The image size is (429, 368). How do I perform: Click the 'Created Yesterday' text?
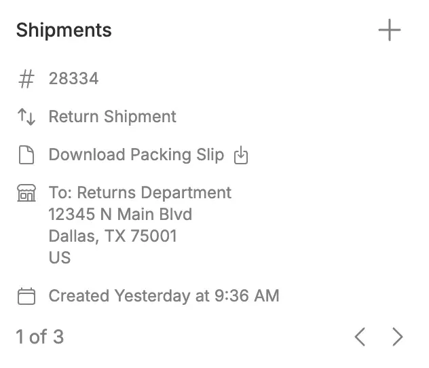(x=119, y=296)
